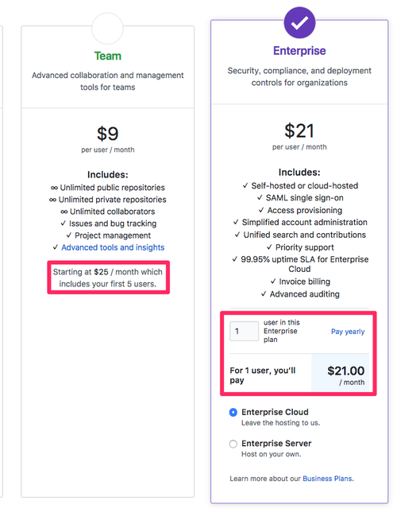The image size is (397, 509).
Task: Open Advanced tools and insights link
Action: [x=113, y=247]
